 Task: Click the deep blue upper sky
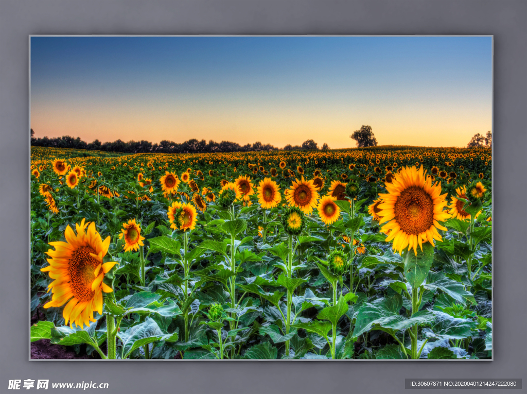click(257, 57)
